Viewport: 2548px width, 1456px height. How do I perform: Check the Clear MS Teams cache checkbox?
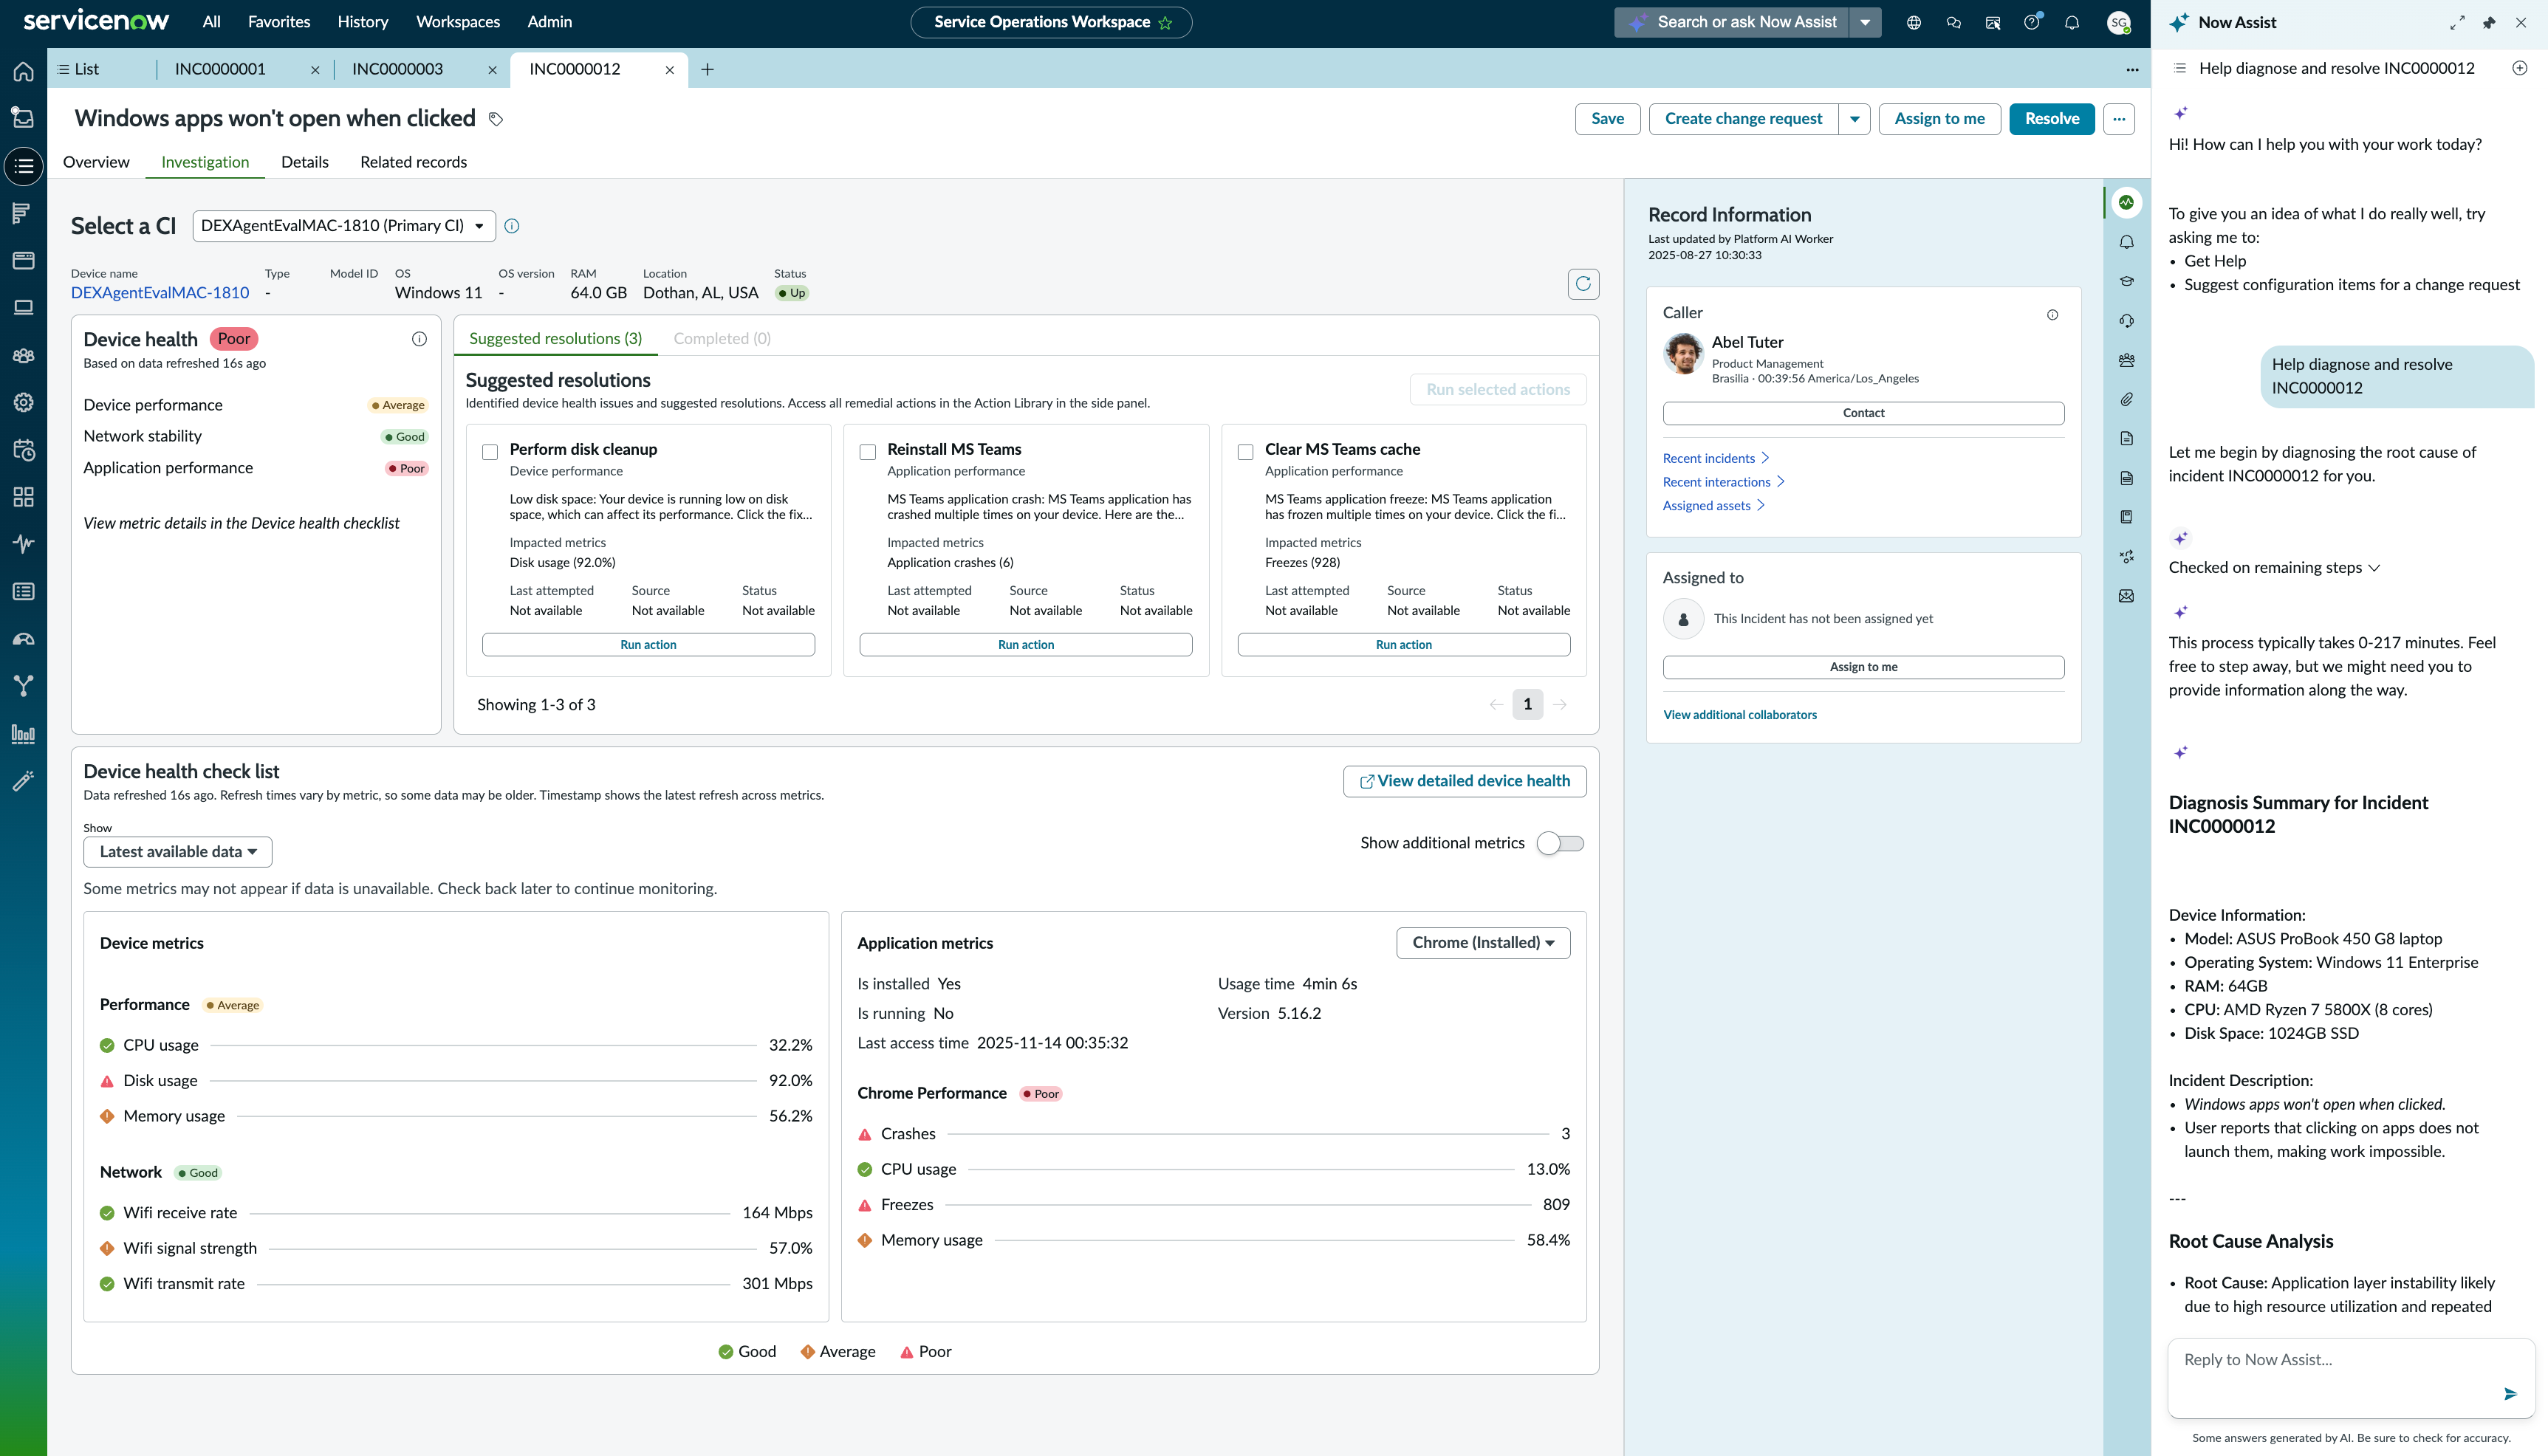click(x=1245, y=452)
